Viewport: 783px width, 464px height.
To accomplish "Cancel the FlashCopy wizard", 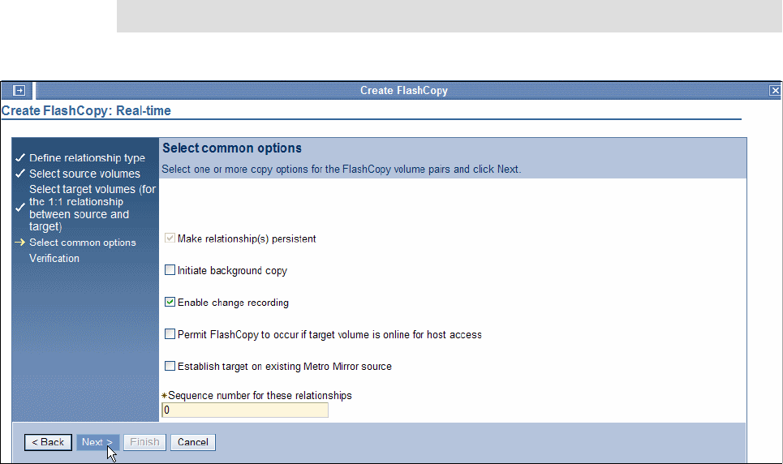I will (193, 442).
